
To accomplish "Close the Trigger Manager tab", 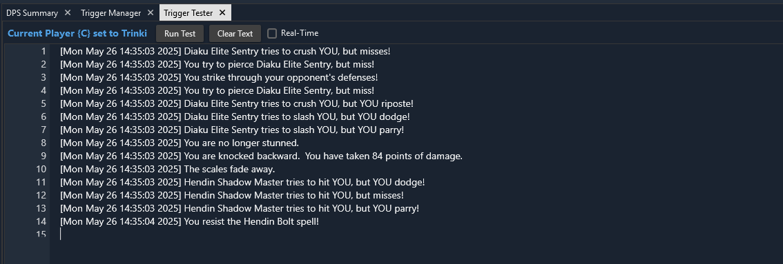I will click(151, 13).
